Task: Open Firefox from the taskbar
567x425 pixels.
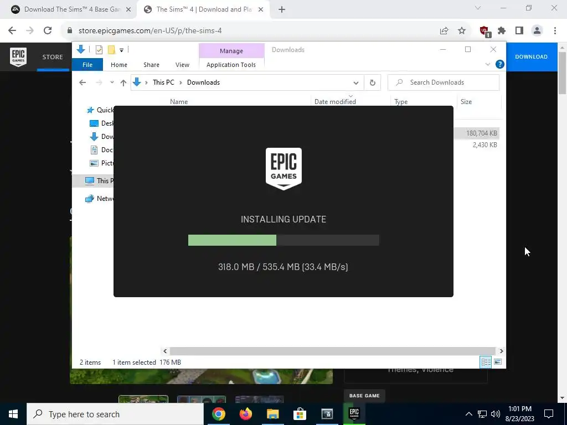Action: 246,414
